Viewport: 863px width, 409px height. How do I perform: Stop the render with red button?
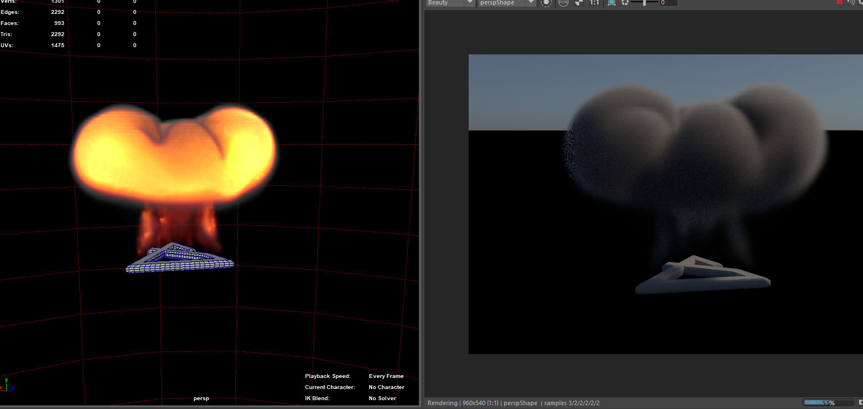(x=840, y=2)
